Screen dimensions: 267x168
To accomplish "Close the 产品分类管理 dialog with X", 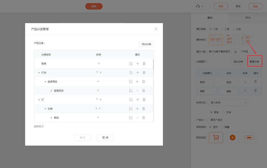I will 156,29.
